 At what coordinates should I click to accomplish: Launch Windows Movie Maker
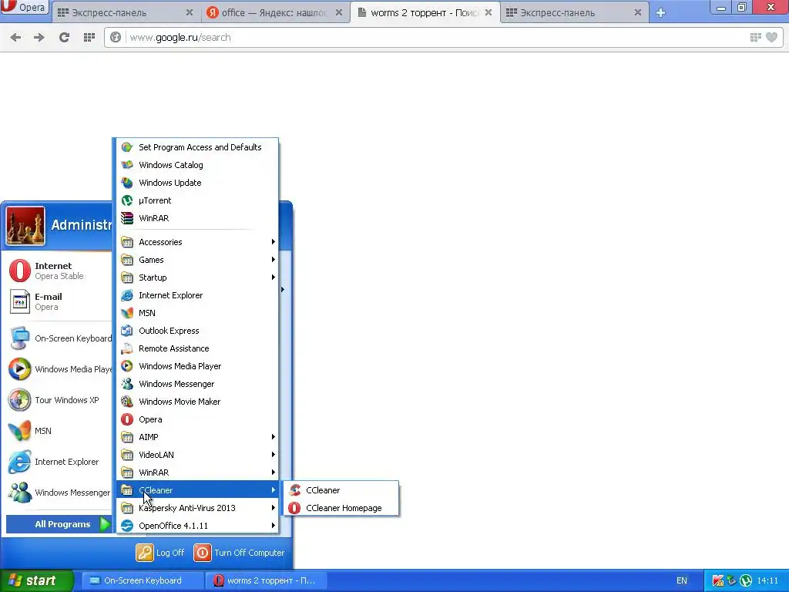click(197, 401)
